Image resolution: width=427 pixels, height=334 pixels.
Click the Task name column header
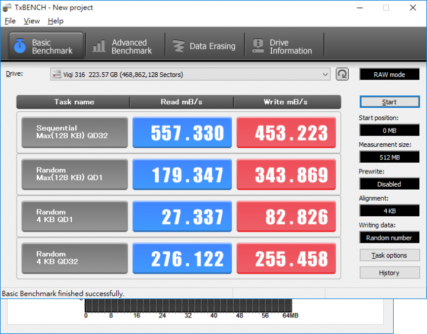(x=74, y=102)
